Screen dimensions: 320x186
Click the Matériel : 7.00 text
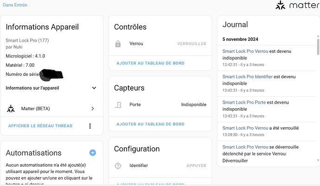tap(20, 65)
